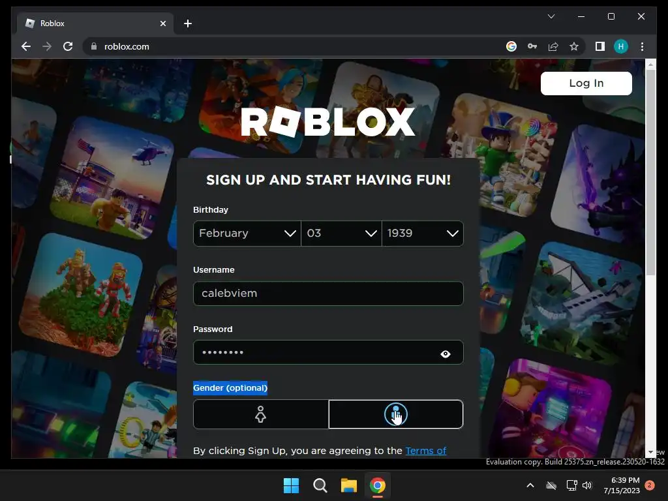The width and height of the screenshot is (668, 501).
Task: Click the Google icon in address bar
Action: (511, 46)
